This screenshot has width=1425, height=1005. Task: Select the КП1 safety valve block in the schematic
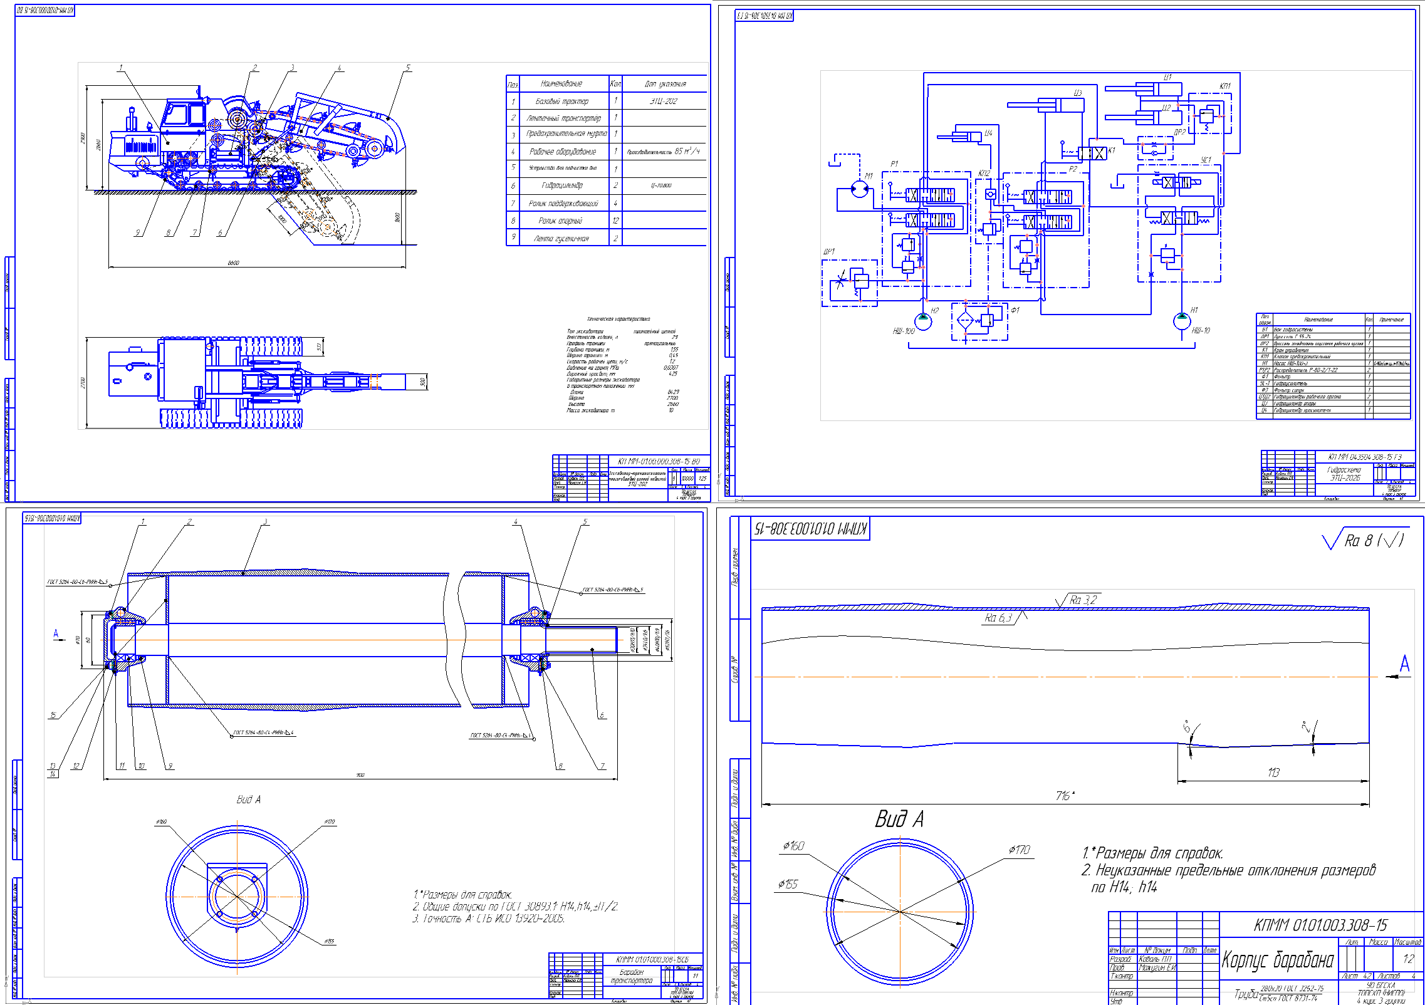coord(1209,113)
